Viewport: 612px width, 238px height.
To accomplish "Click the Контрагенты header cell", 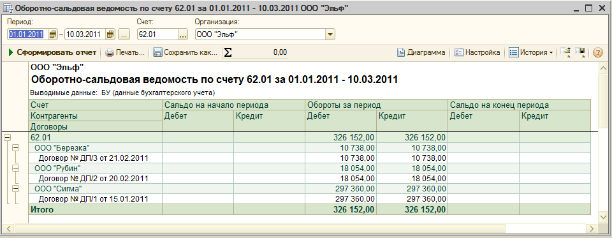I will tap(96, 115).
